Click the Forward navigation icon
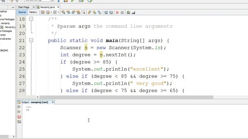This screenshot has height=139, width=248. [x=55, y=12]
